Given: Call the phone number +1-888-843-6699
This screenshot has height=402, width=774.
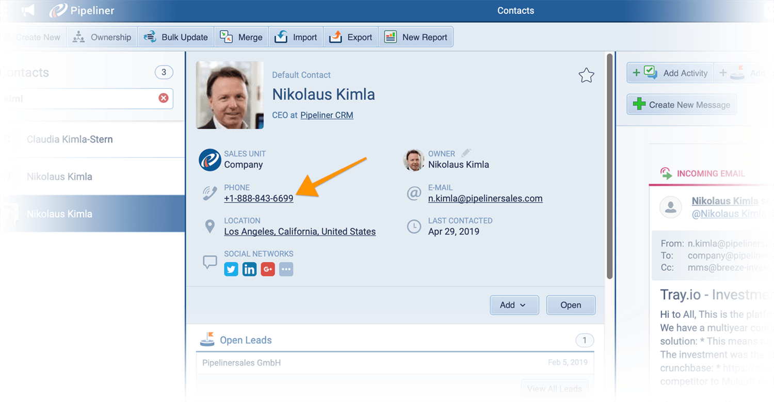Looking at the screenshot, I should pyautogui.click(x=259, y=198).
